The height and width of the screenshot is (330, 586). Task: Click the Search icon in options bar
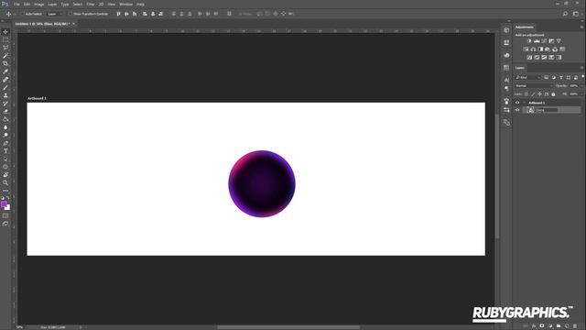tap(565, 14)
